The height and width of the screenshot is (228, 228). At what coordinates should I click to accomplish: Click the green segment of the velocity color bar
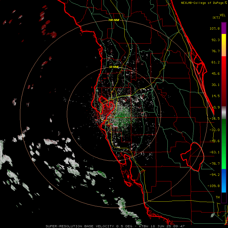pos(224,144)
